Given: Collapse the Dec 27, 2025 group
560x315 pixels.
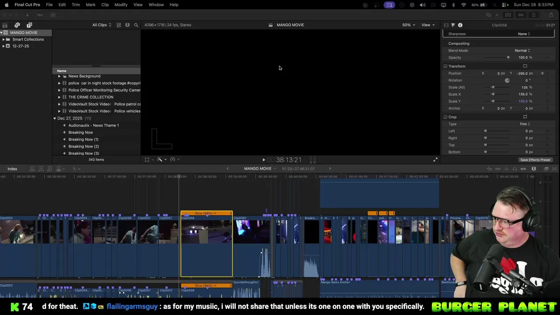Looking at the screenshot, I should 55,119.
